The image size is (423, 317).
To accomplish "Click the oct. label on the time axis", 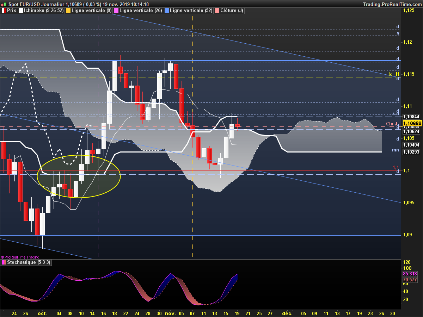I will (42, 313).
